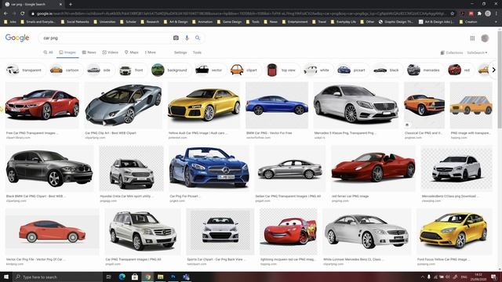
Task: Open grey Lamborghini car thumbnail
Action: coord(123,105)
